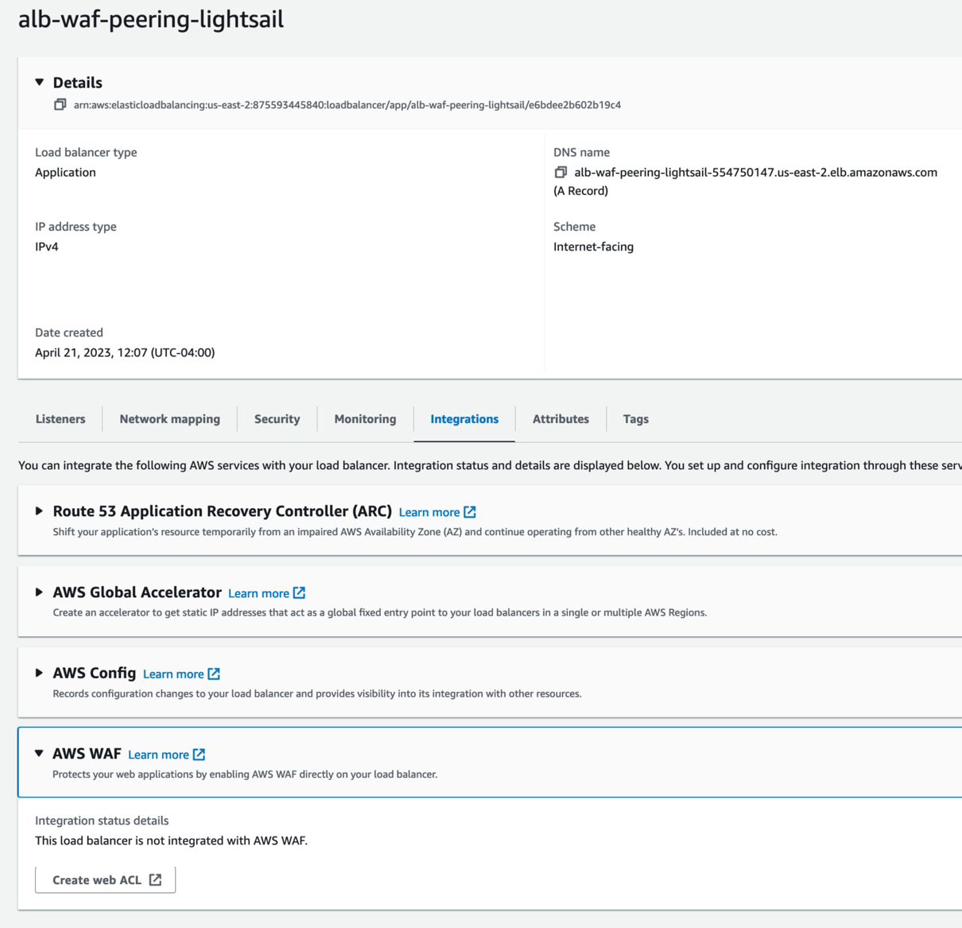Open the Attributes tab
This screenshot has width=962, height=928.
(561, 419)
